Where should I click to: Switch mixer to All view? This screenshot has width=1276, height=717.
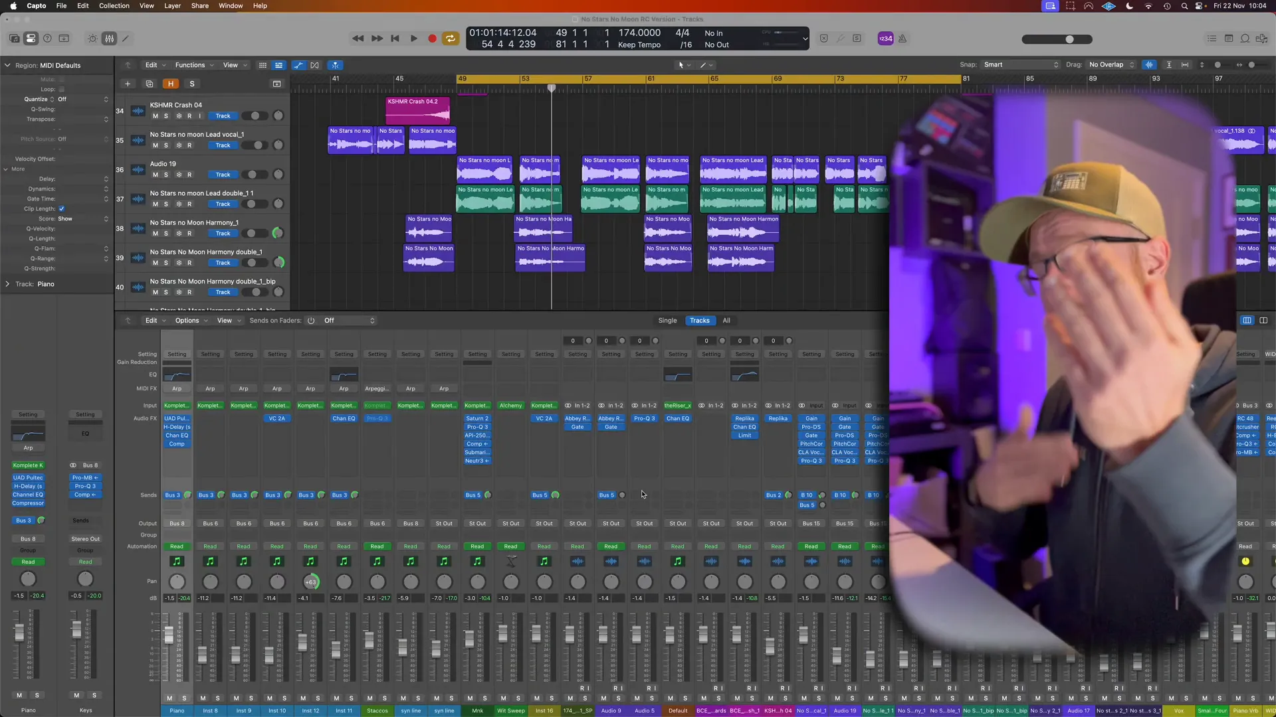coord(726,321)
